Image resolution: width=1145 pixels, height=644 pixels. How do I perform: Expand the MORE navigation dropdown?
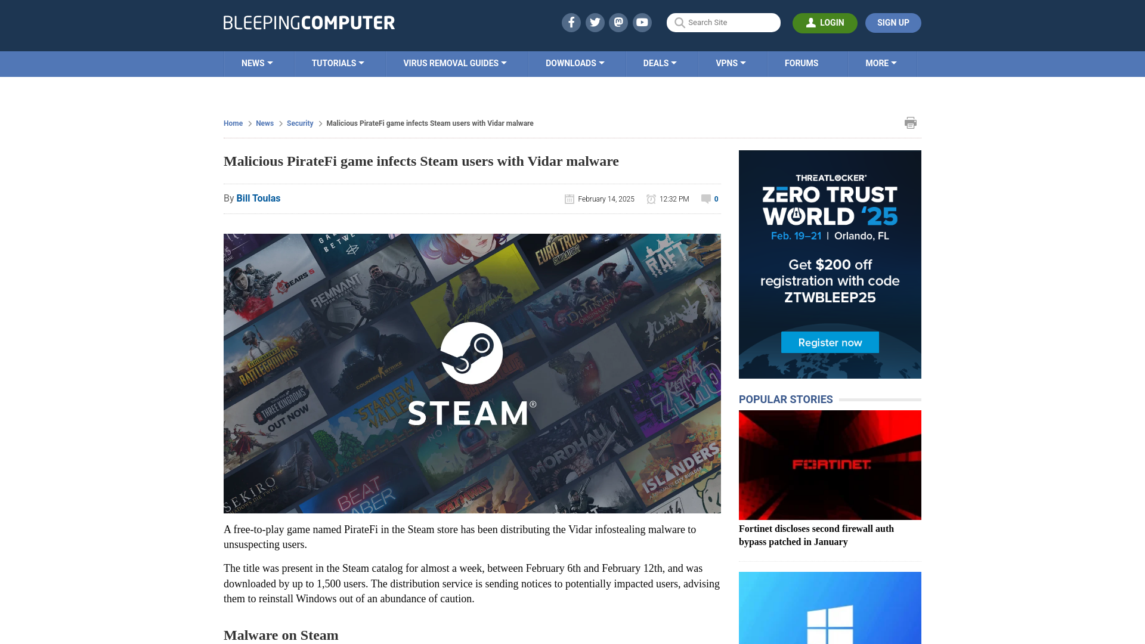(x=881, y=63)
